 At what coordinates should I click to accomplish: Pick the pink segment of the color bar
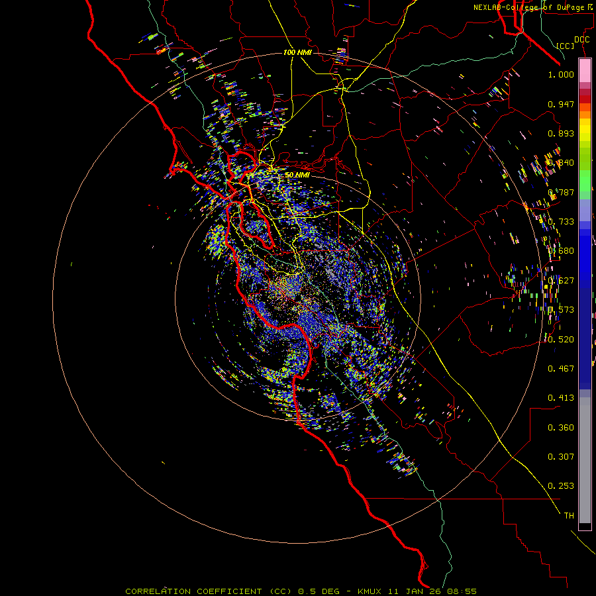click(x=585, y=71)
